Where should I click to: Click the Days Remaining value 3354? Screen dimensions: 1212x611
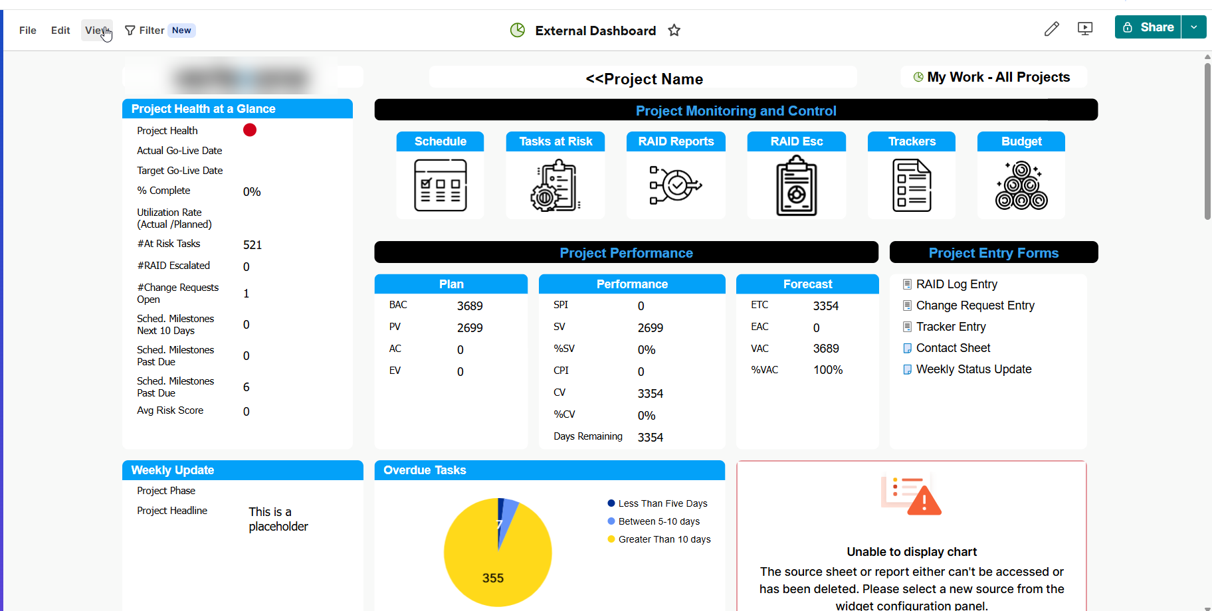click(651, 438)
